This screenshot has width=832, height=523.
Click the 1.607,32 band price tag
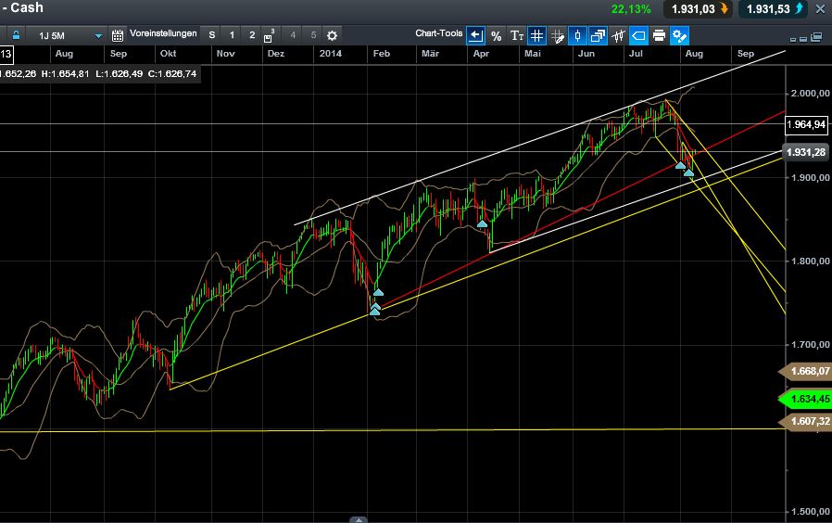806,422
